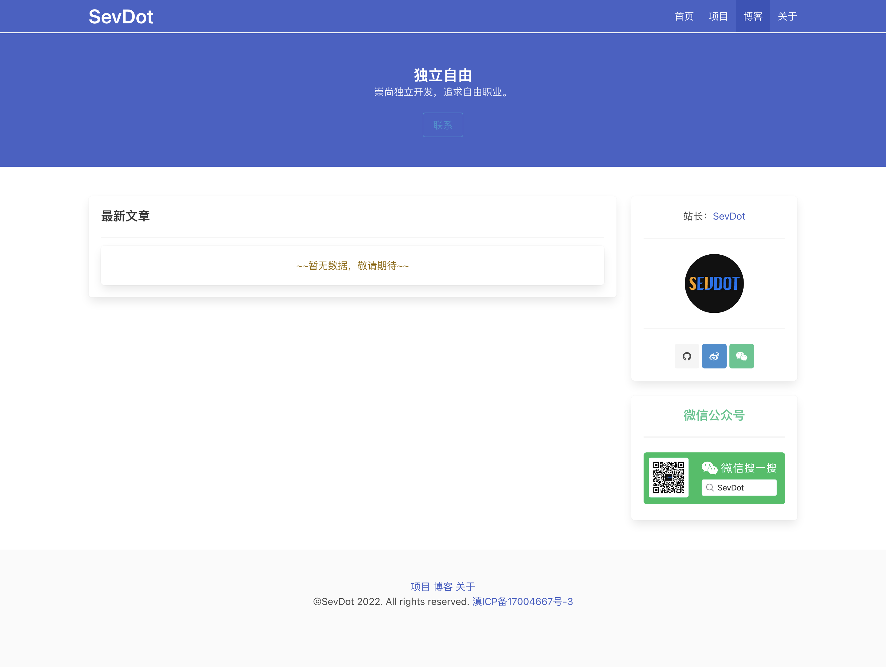Click the WeChat QR code image
Viewport: 886px width, 668px height.
(x=668, y=477)
